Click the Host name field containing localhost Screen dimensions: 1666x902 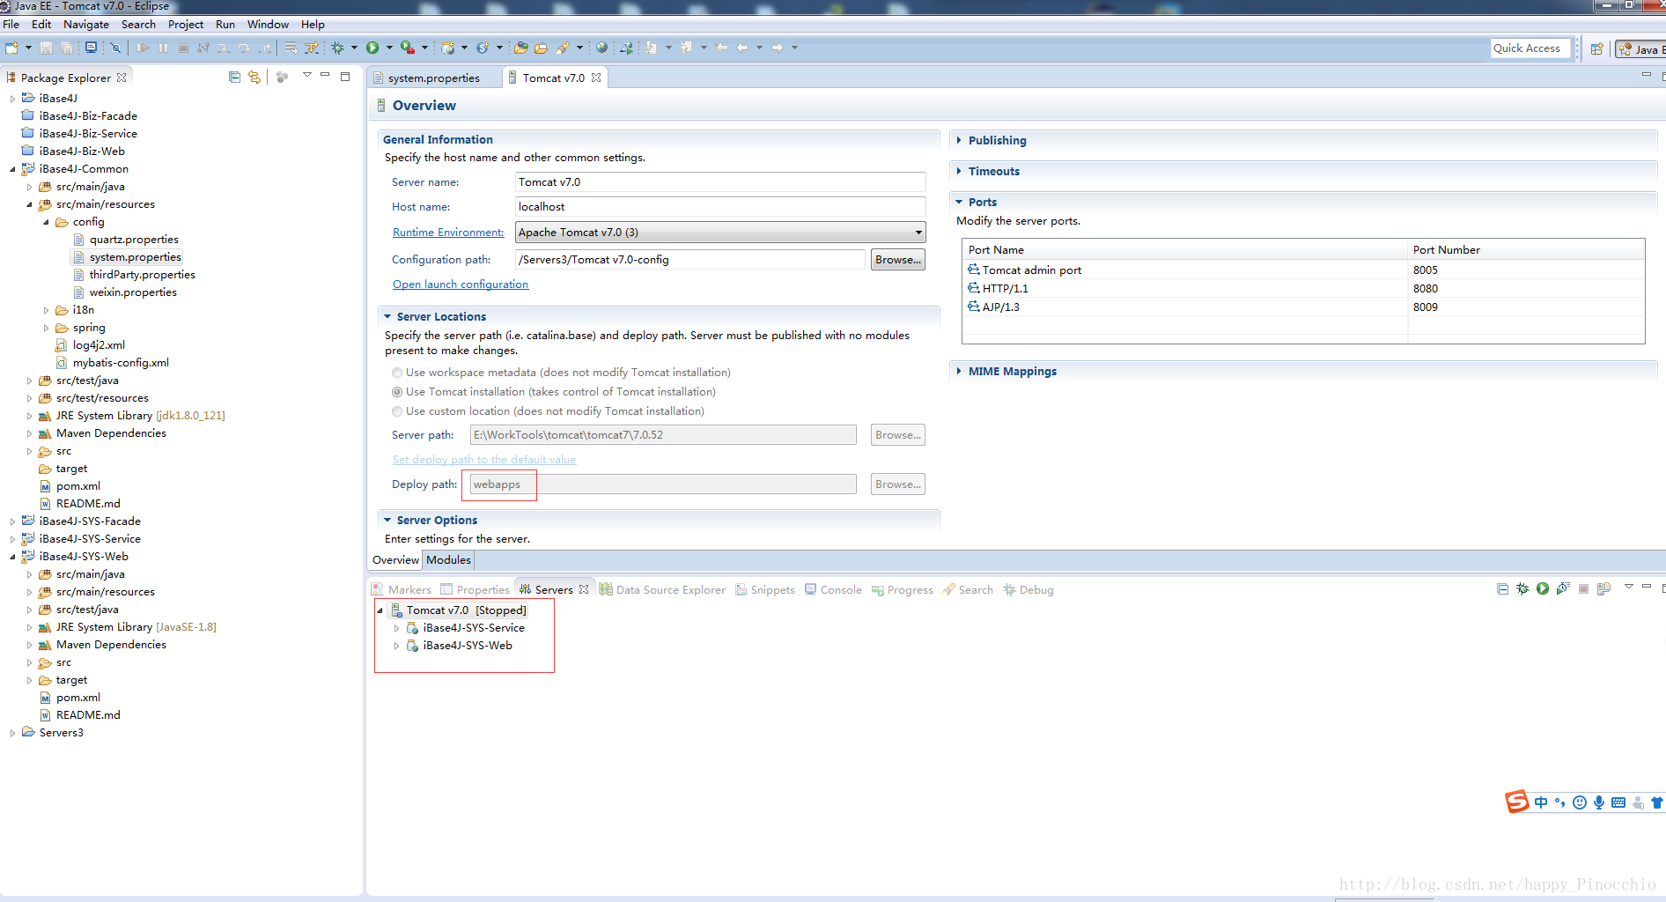(x=720, y=207)
